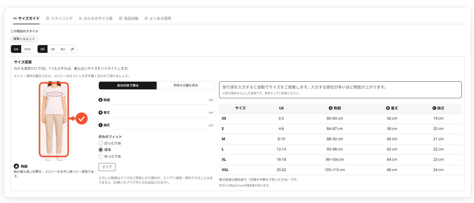Select the ぴったりめ fit preference
Image resolution: width=474 pixels, height=203 pixels.
point(101,143)
